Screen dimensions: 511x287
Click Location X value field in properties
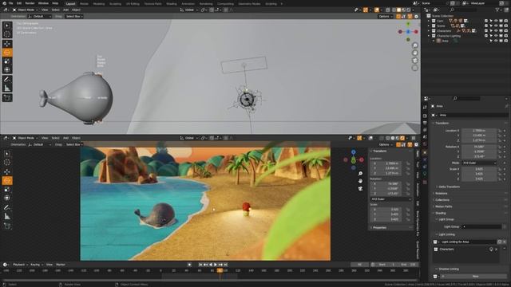tap(479, 131)
